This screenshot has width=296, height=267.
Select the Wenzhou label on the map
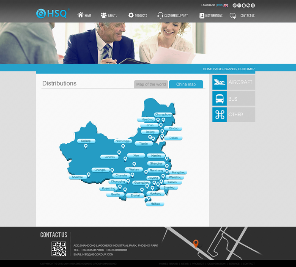(175, 177)
